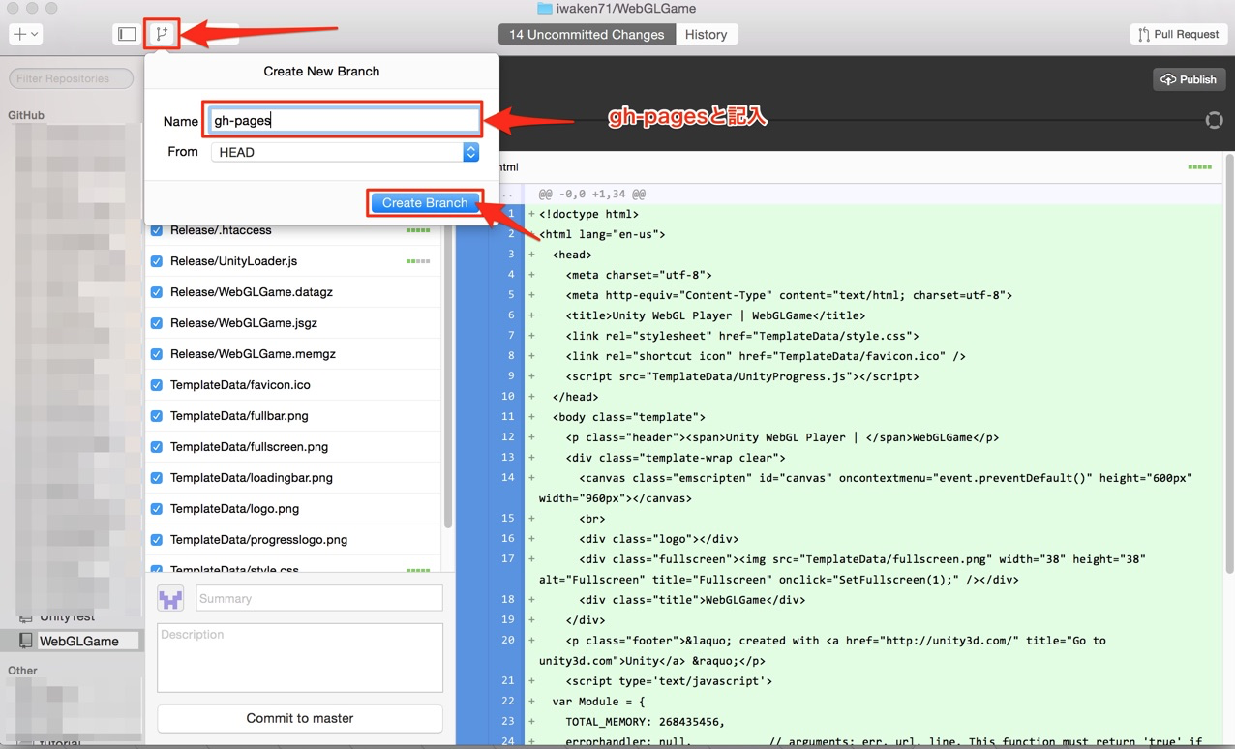Image resolution: width=1235 pixels, height=749 pixels.
Task: Click the green diff indicator beside Release/UnityLoader.js
Action: click(418, 260)
